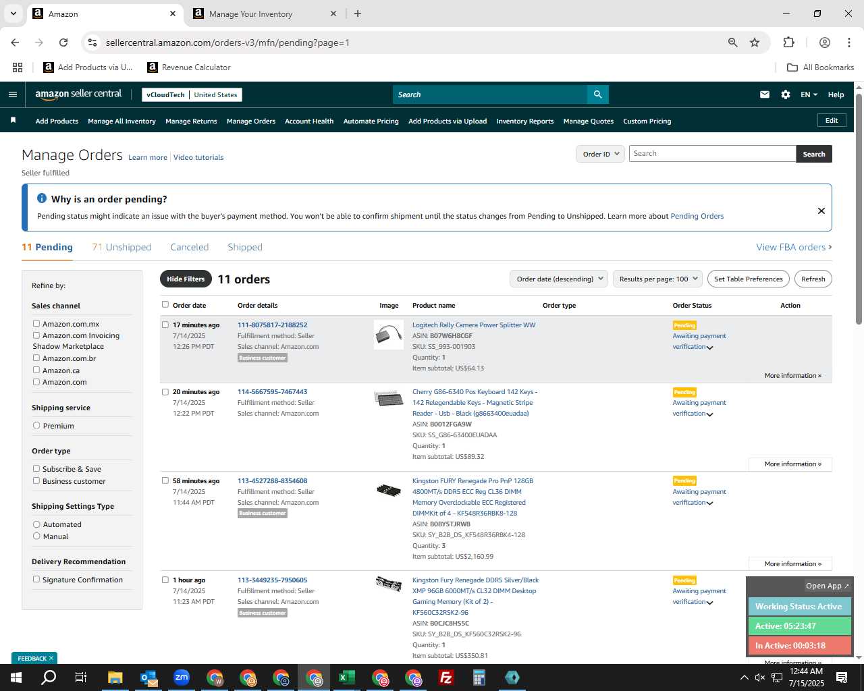Check the Signature Confirmation filter
Viewport: 864px width, 691px height.
click(x=36, y=580)
